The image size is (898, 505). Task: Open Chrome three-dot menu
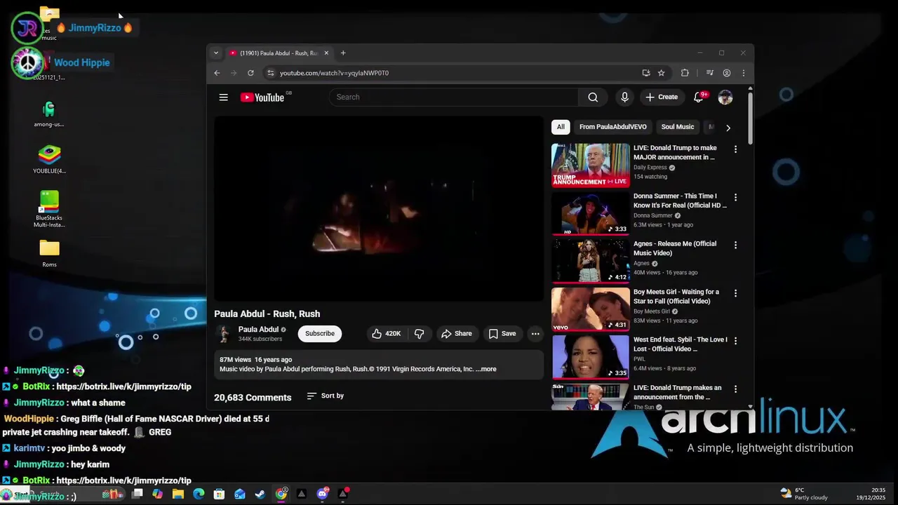(x=743, y=73)
